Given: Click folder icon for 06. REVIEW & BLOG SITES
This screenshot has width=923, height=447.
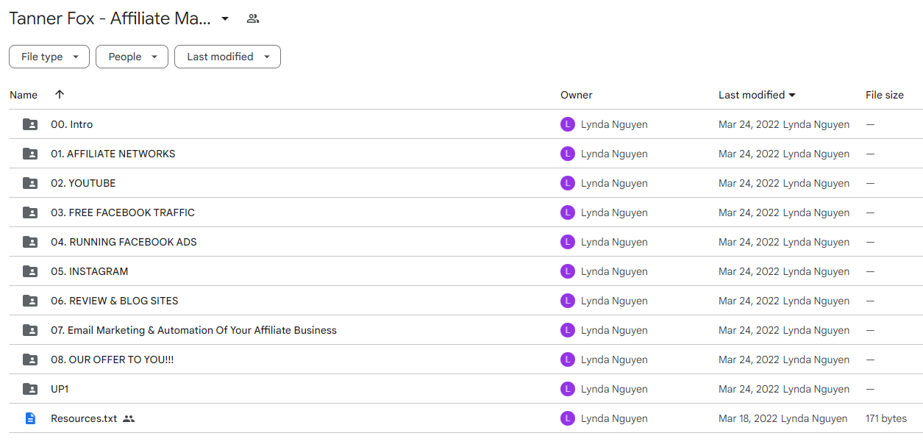Looking at the screenshot, I should click(x=30, y=301).
